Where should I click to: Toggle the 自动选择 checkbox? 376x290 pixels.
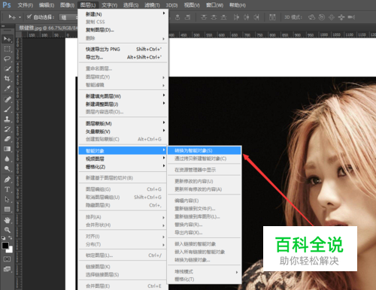click(x=29, y=17)
